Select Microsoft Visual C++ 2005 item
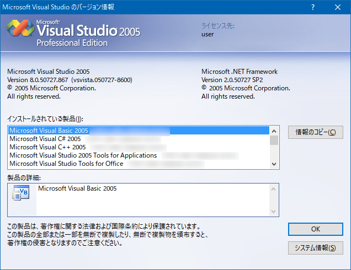This screenshot has width=351, height=270. click(x=139, y=147)
